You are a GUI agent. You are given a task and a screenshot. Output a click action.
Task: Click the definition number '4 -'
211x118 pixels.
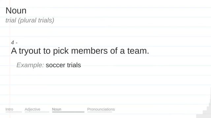[14, 43]
